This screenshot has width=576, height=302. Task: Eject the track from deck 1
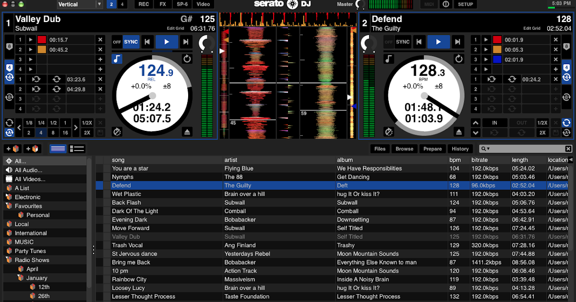pos(187,132)
